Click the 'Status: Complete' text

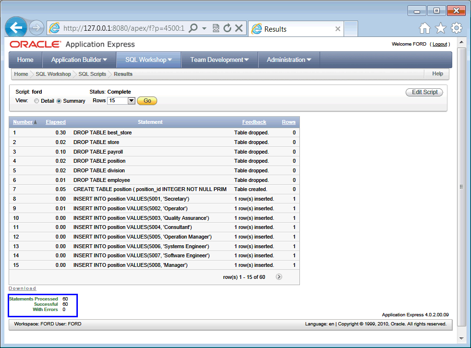[110, 92]
